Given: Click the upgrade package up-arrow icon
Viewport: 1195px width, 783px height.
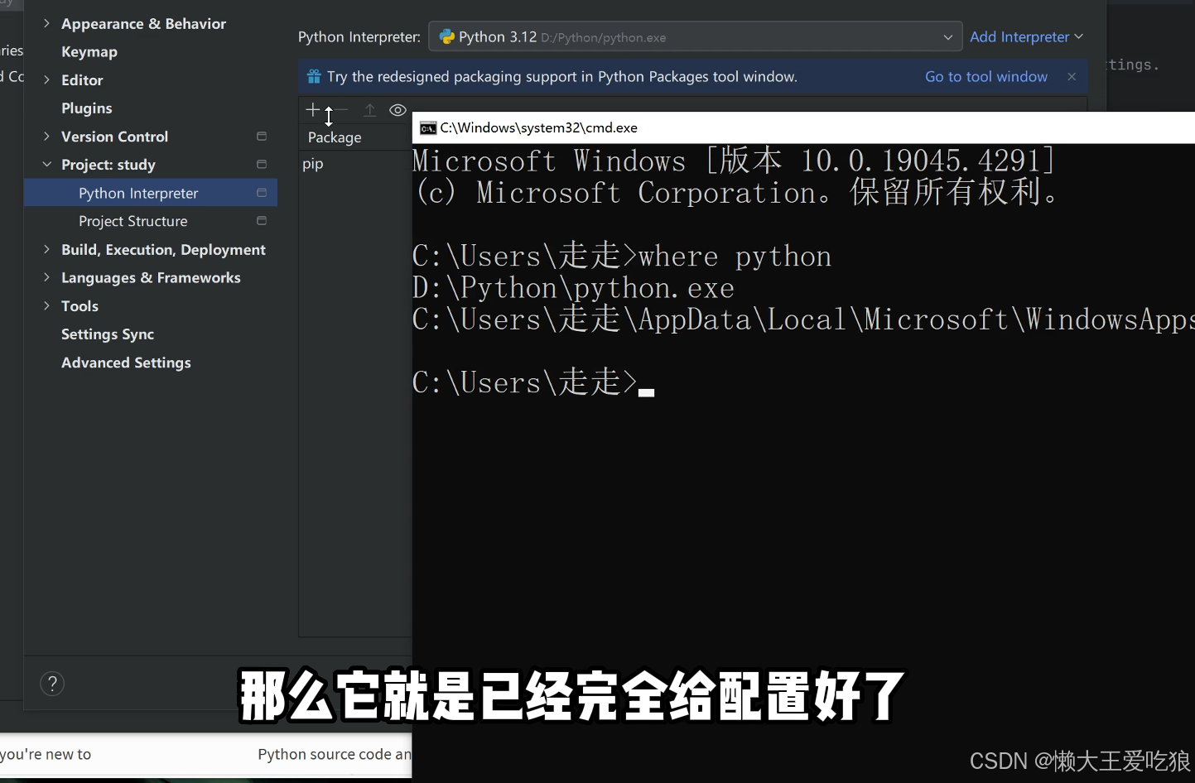Looking at the screenshot, I should coord(370,109).
